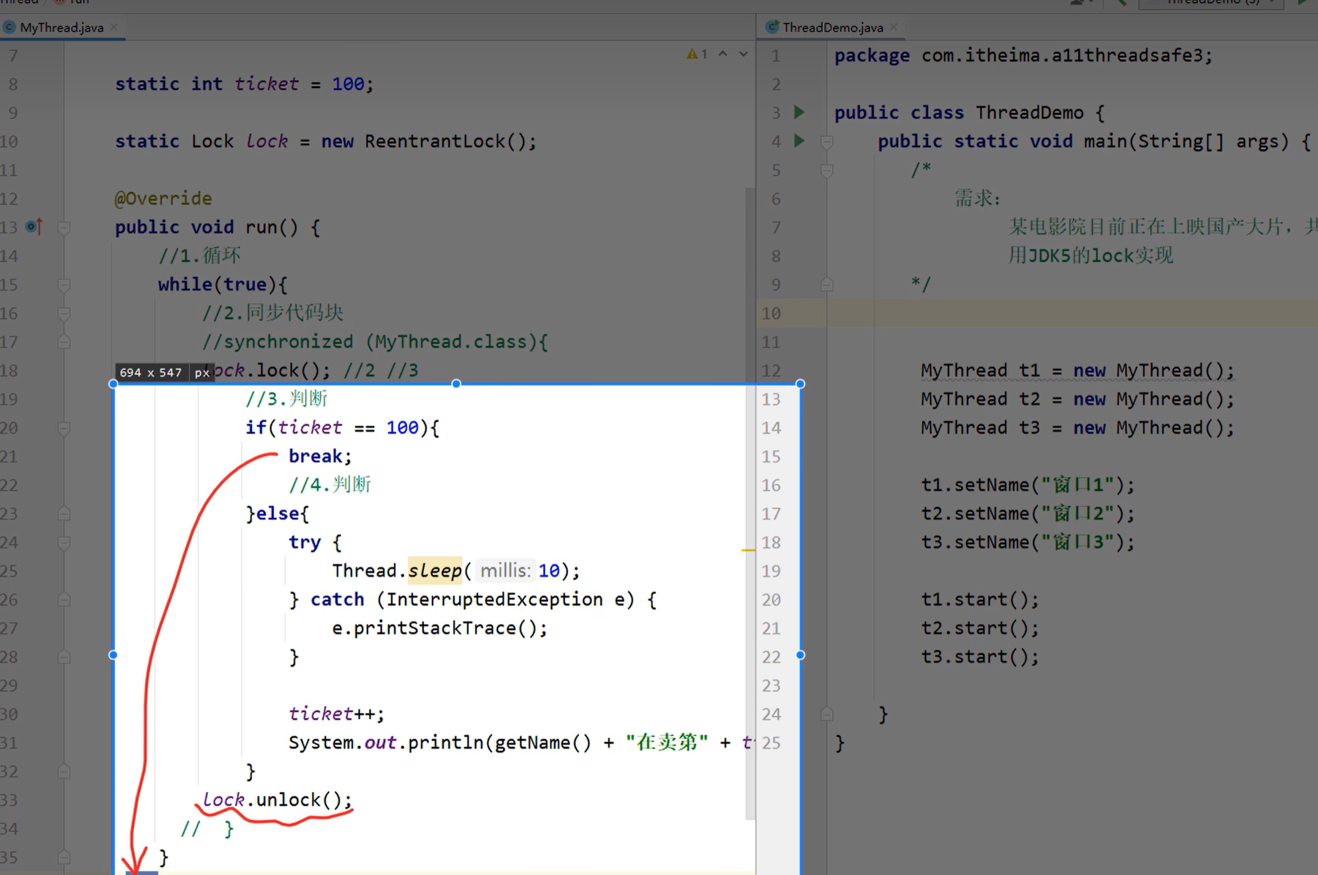Switch to MyThread.java tab
The height and width of the screenshot is (875, 1318).
pyautogui.click(x=61, y=27)
